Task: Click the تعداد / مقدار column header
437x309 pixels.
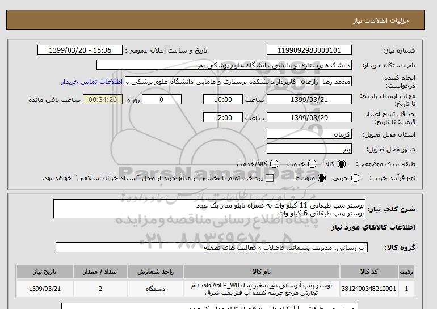Action: coord(100,272)
